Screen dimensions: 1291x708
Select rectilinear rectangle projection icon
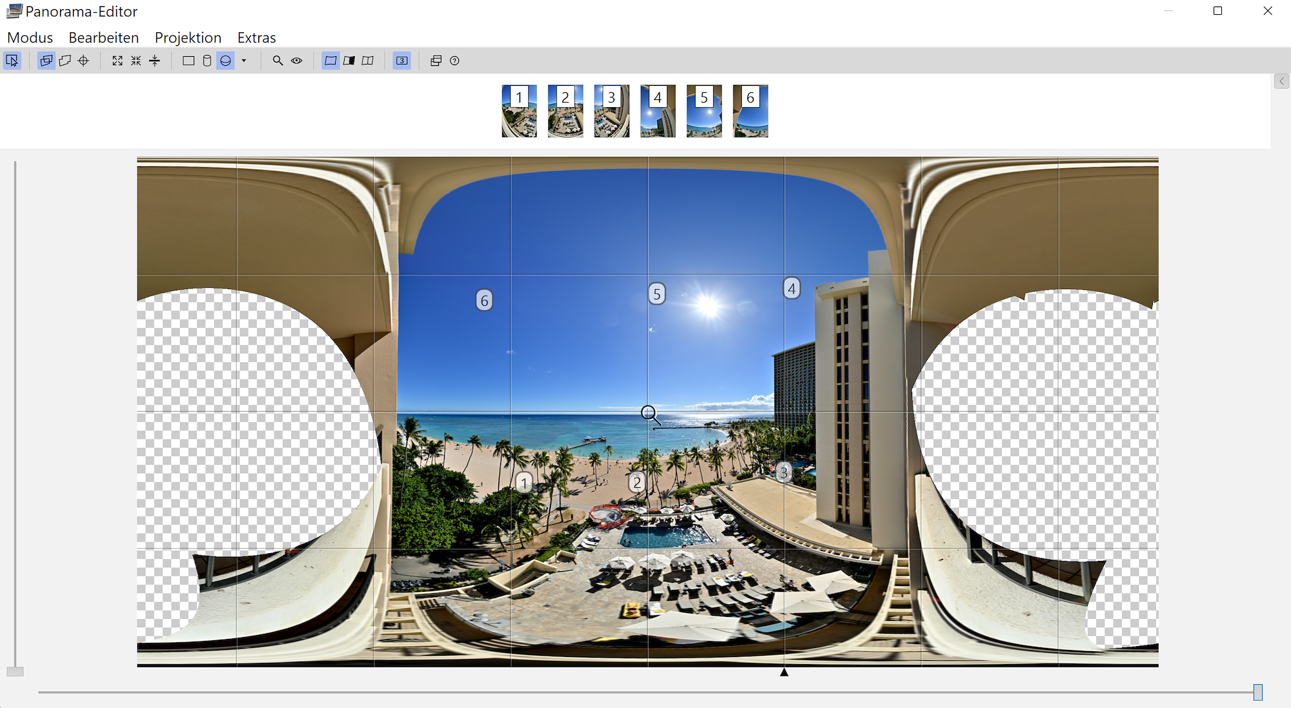pos(188,61)
